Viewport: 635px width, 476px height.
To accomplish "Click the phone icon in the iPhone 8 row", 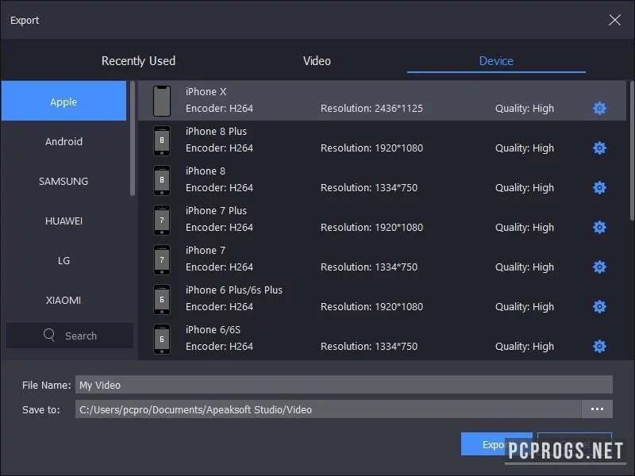I will [162, 180].
